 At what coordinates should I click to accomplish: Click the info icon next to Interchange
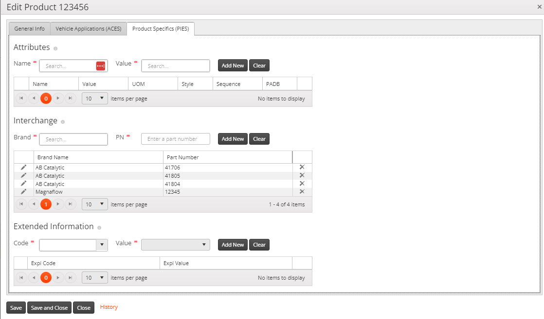coord(63,122)
